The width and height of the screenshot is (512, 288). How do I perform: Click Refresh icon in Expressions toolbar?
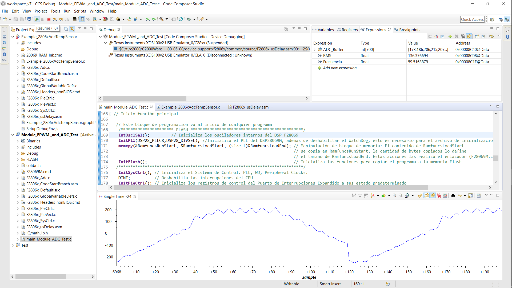tap(491, 36)
